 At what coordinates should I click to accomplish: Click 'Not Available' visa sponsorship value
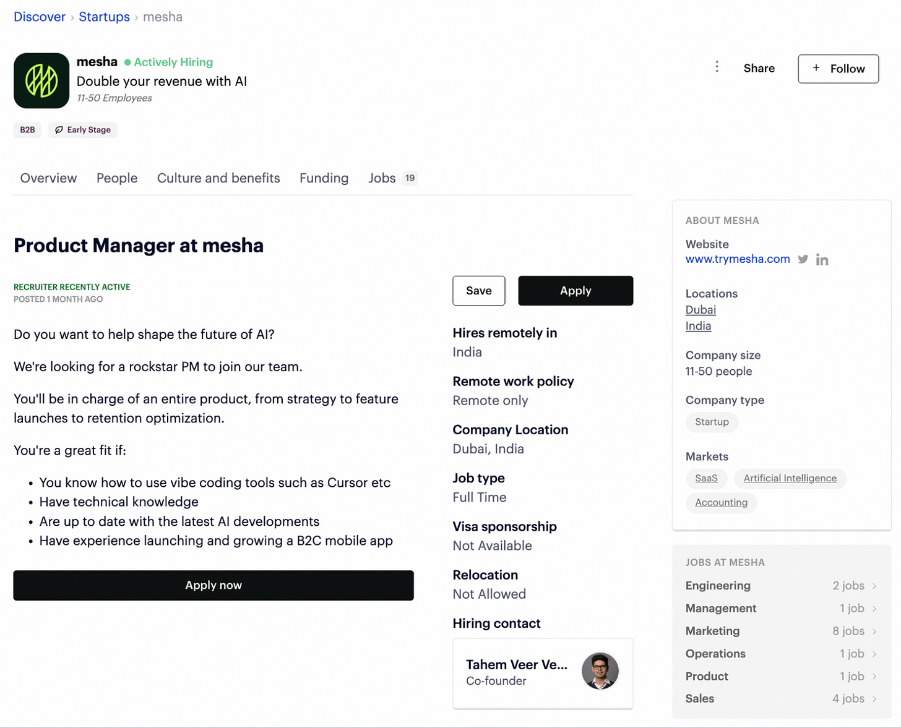492,546
